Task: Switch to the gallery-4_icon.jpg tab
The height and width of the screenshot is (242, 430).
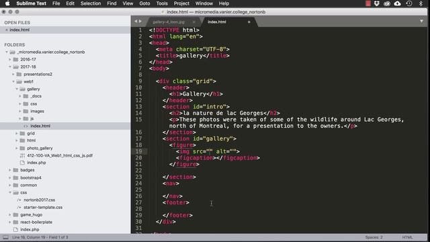Action: [x=169, y=22]
